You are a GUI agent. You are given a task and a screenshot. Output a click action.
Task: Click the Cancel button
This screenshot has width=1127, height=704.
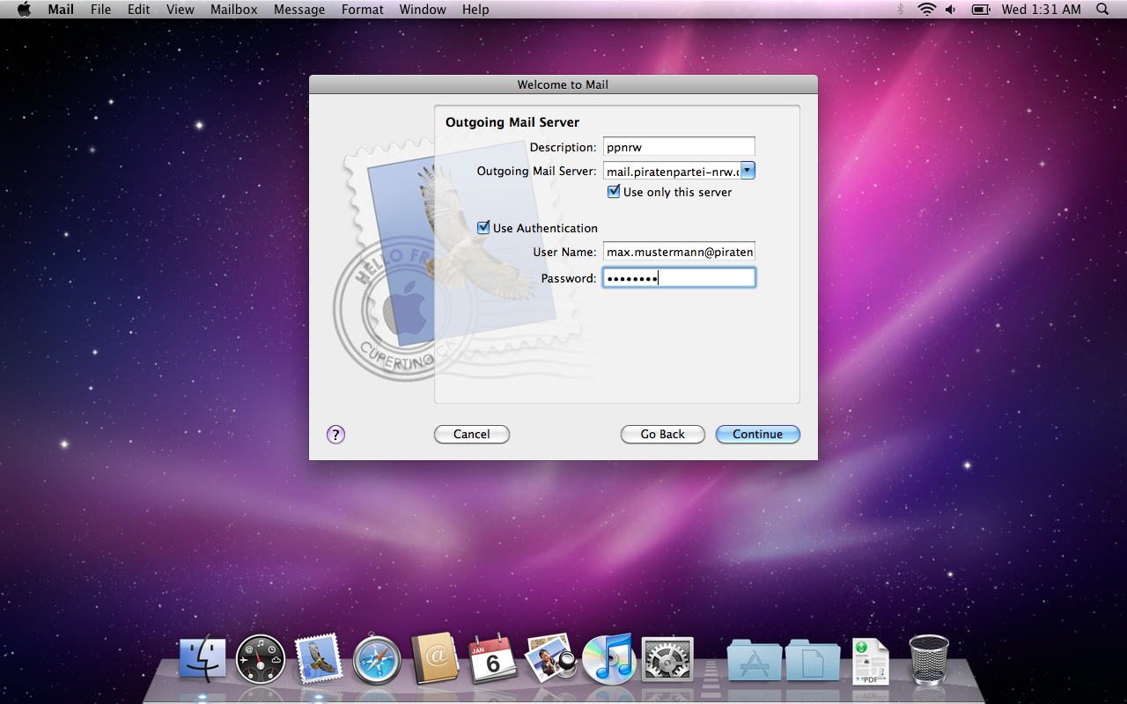coord(471,434)
